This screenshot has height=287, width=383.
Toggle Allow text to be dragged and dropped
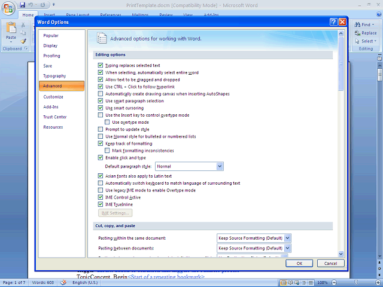(x=101, y=80)
